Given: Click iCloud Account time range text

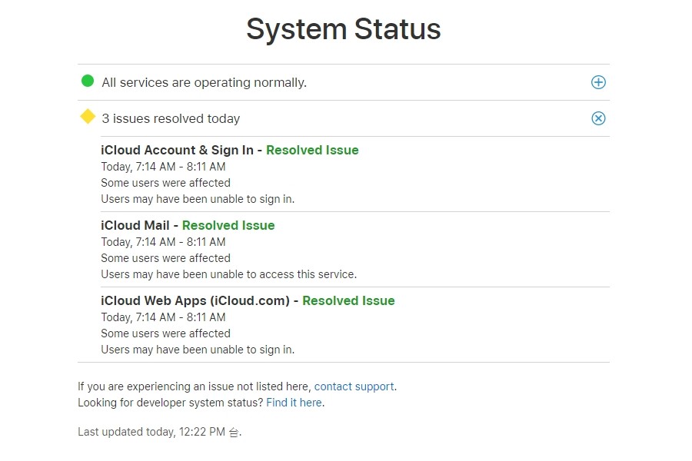Looking at the screenshot, I should pyautogui.click(x=163, y=167).
